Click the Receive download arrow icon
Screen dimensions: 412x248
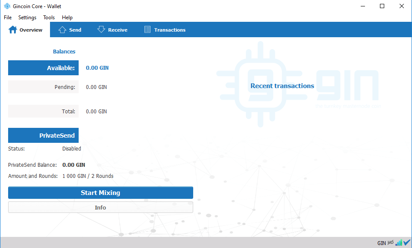(101, 30)
